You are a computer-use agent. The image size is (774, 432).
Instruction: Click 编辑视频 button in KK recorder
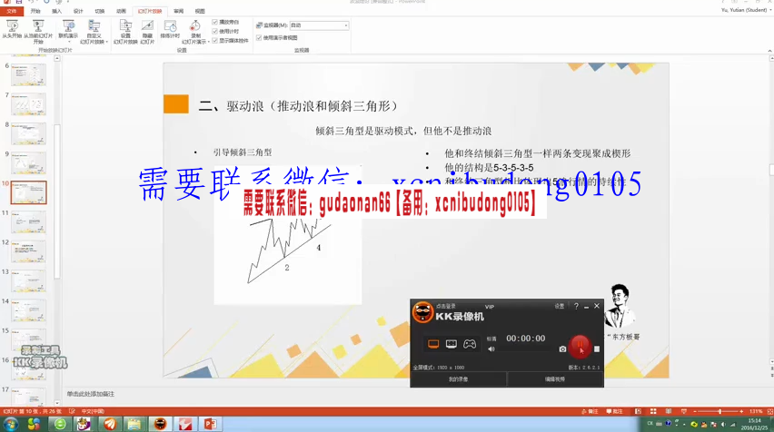click(554, 379)
